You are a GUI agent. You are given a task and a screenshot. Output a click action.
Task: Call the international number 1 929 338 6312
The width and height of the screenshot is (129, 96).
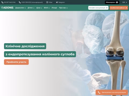pyautogui.click(x=32, y=2)
